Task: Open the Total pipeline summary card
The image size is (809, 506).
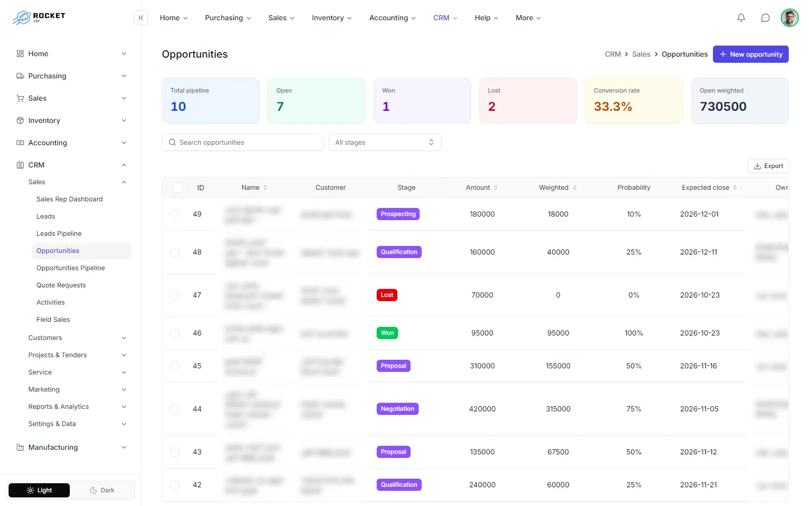Action: 210,101
